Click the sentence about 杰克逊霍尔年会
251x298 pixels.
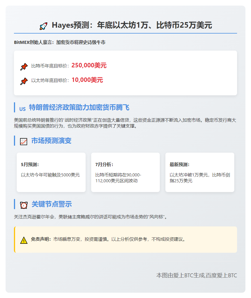point(91,217)
